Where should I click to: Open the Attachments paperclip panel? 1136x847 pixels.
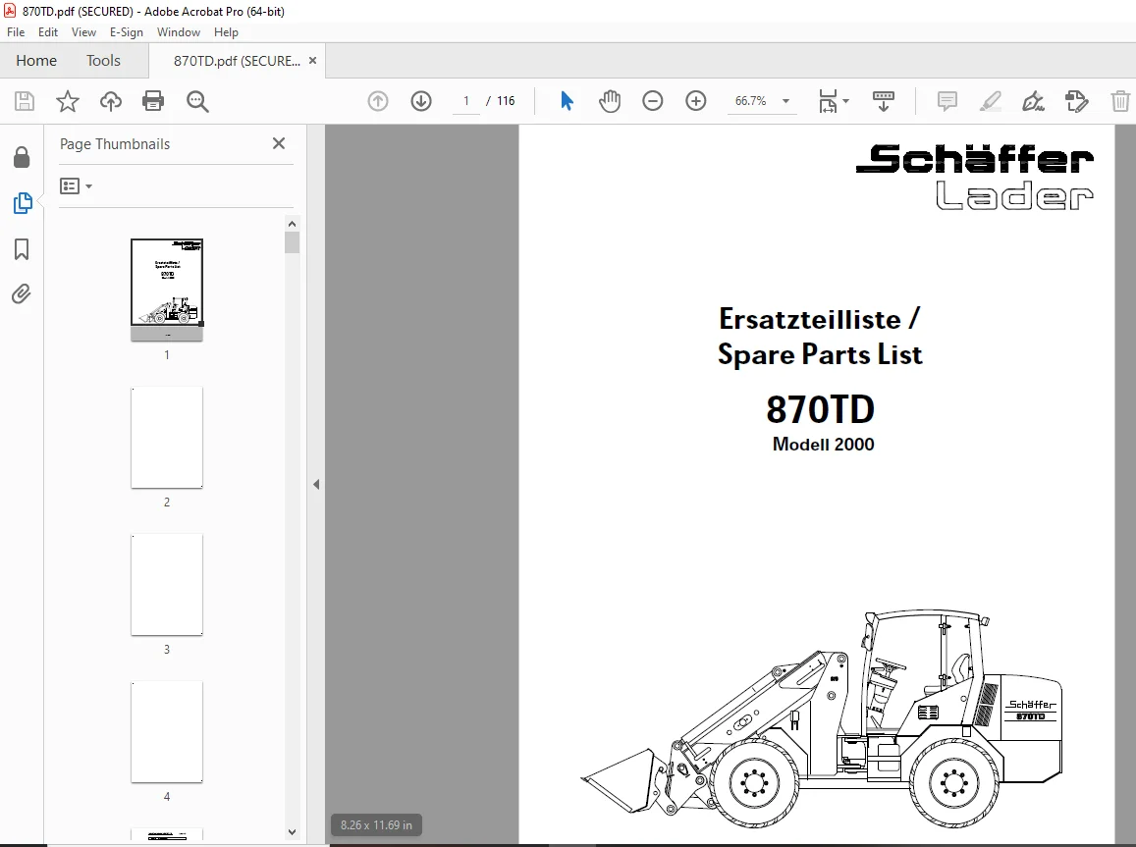pyautogui.click(x=21, y=293)
